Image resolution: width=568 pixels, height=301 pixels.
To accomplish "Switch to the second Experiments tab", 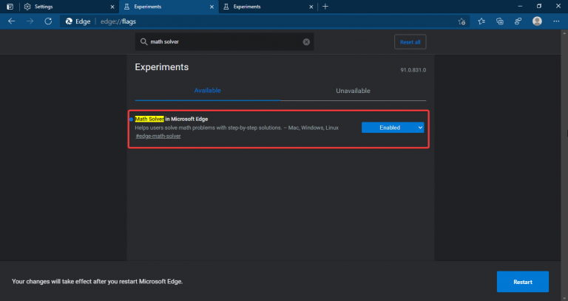I will pos(268,7).
